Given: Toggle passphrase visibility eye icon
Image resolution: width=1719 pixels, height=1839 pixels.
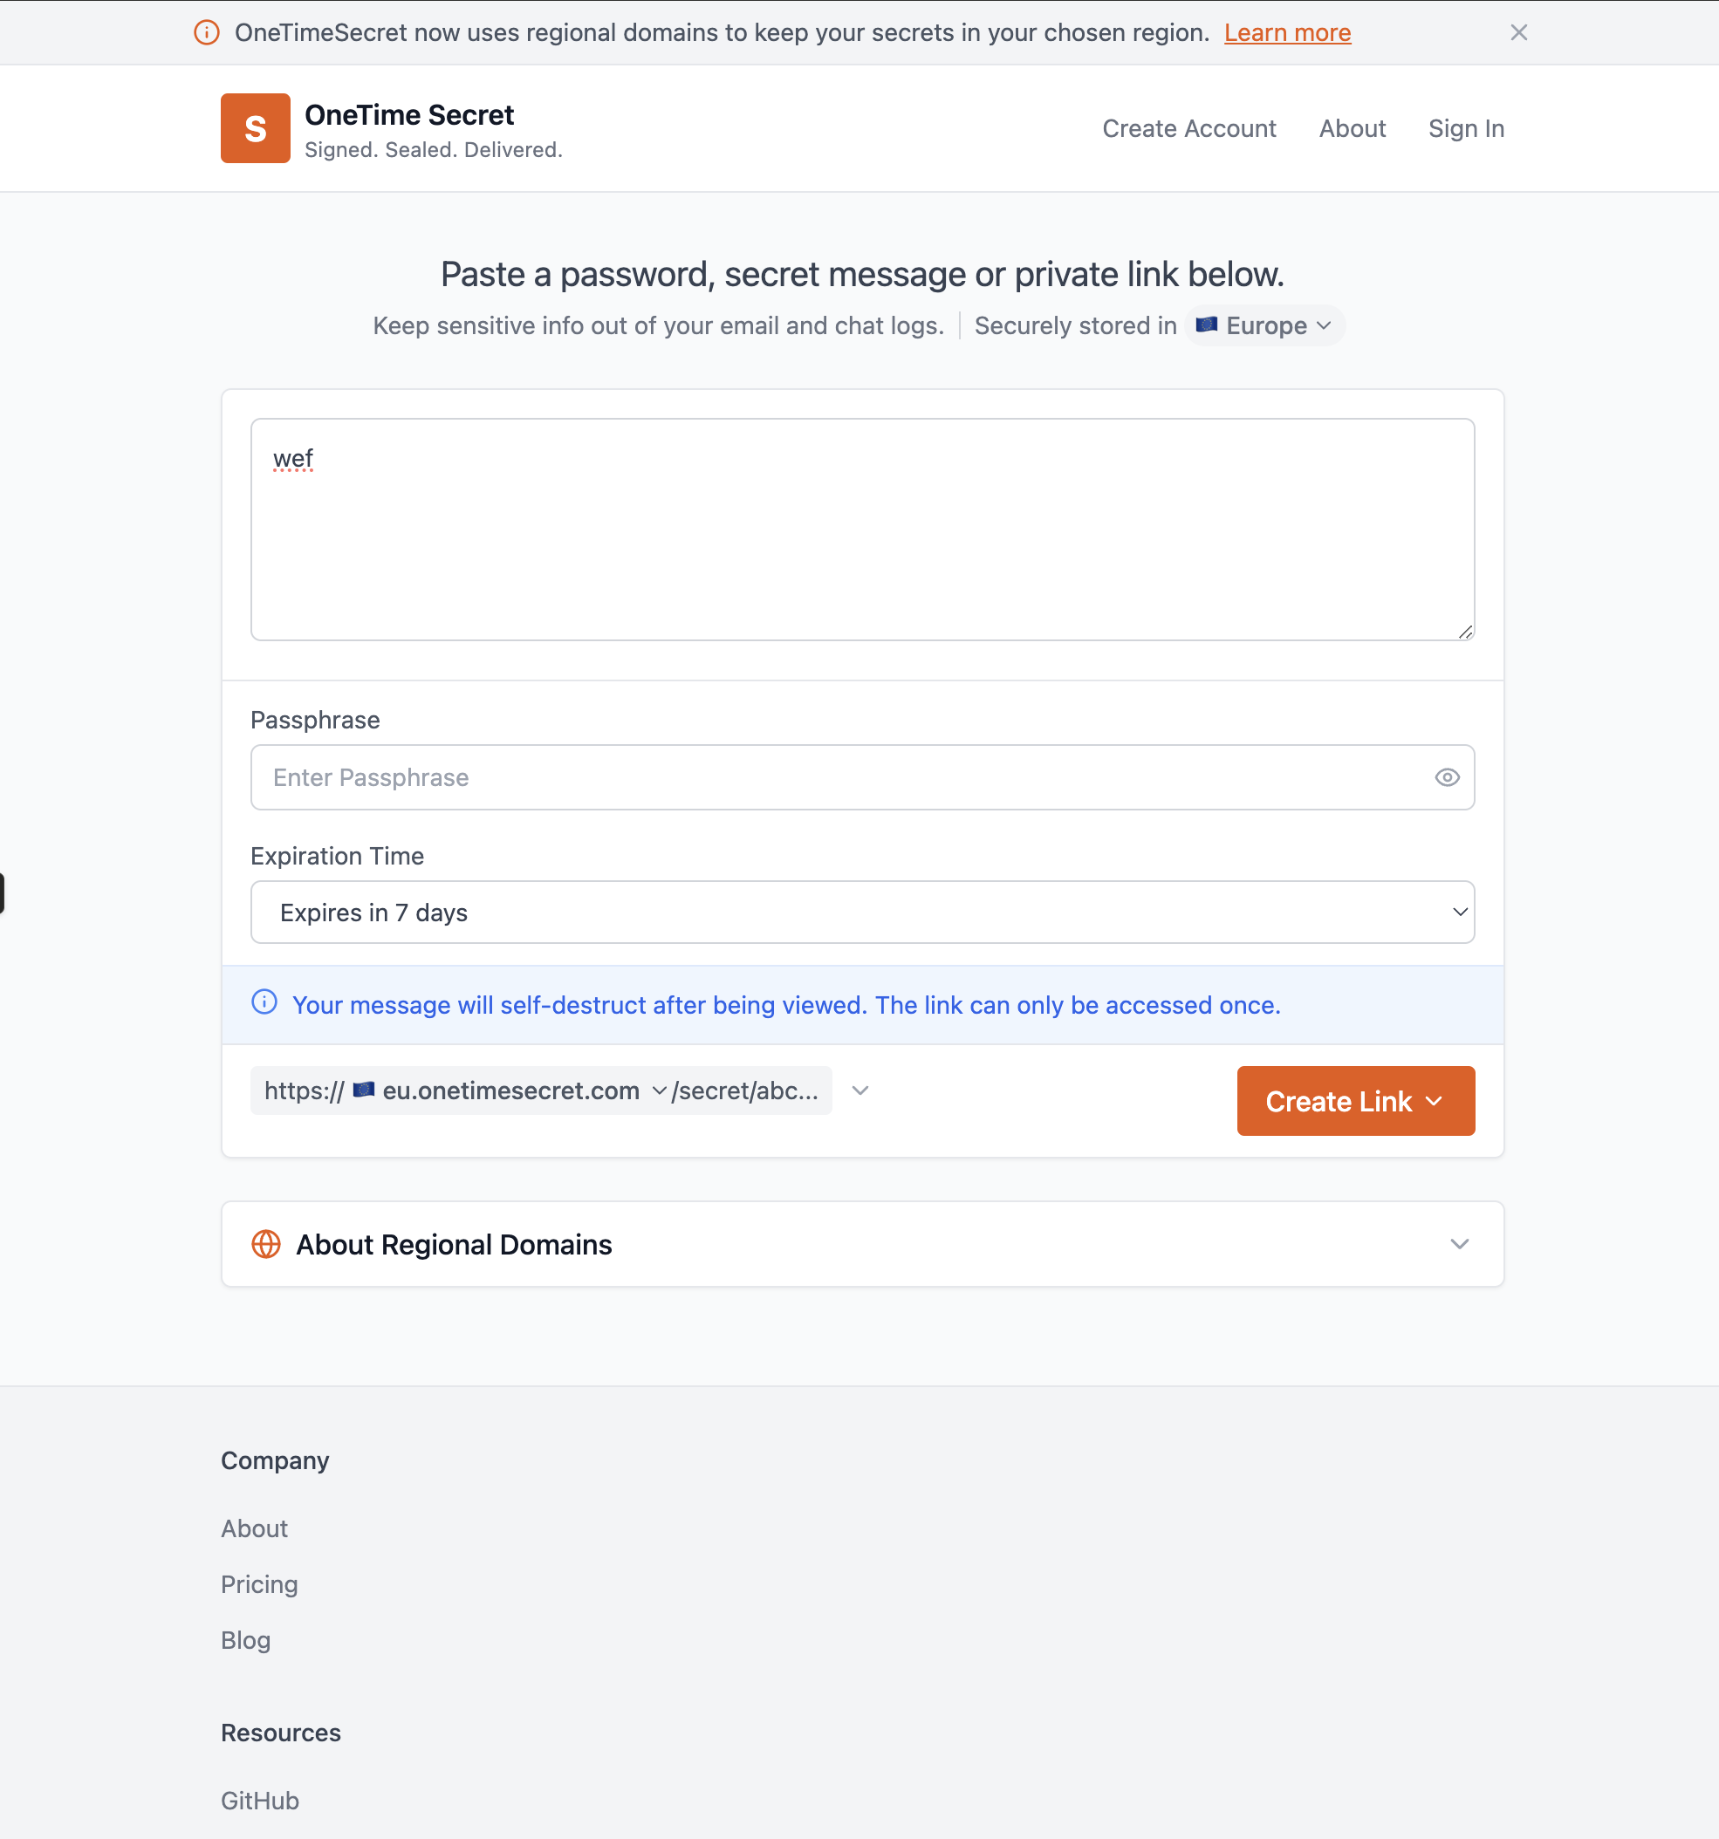Looking at the screenshot, I should 1447,778.
